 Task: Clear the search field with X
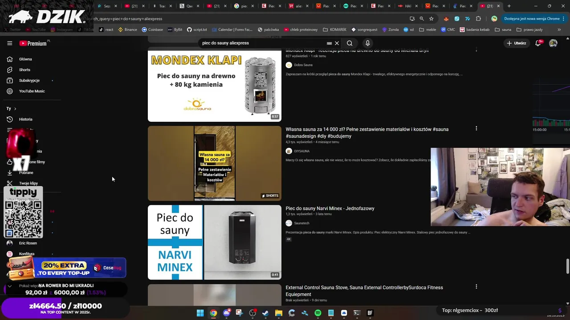(x=337, y=43)
